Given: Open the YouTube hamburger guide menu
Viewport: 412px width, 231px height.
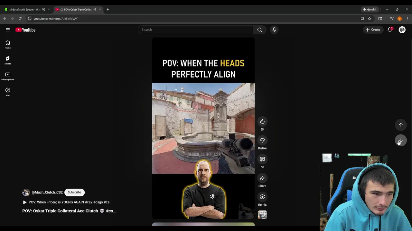Looking at the screenshot, I should coord(8,30).
